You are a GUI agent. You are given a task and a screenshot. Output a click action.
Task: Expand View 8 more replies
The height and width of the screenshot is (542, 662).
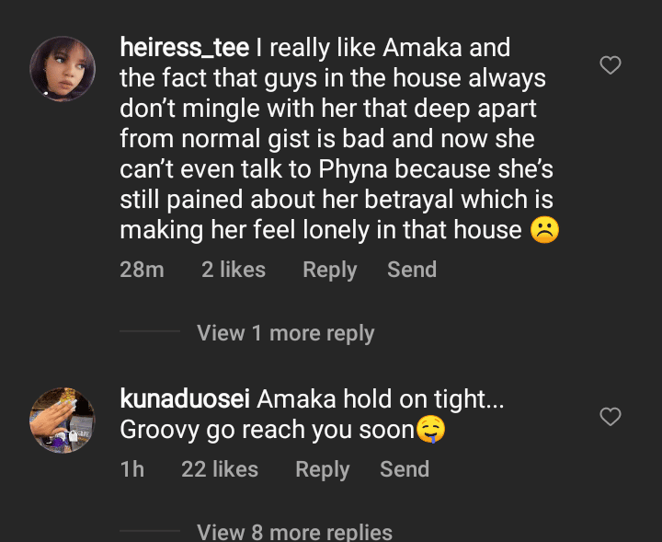pos(294,532)
